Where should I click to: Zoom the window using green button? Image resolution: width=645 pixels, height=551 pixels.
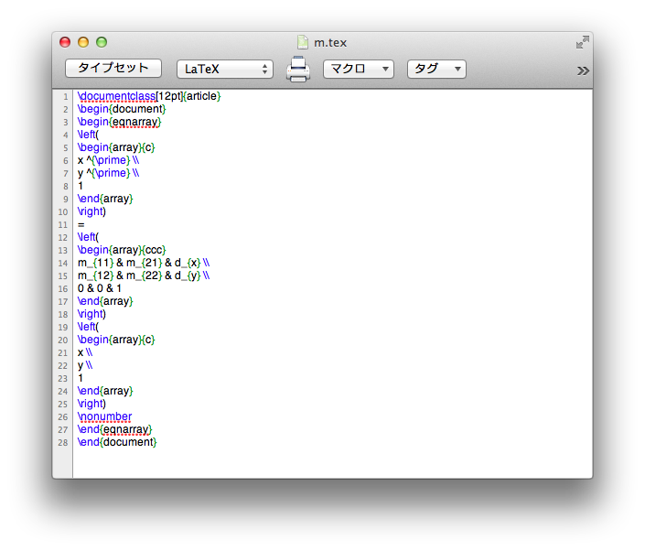[x=102, y=42]
